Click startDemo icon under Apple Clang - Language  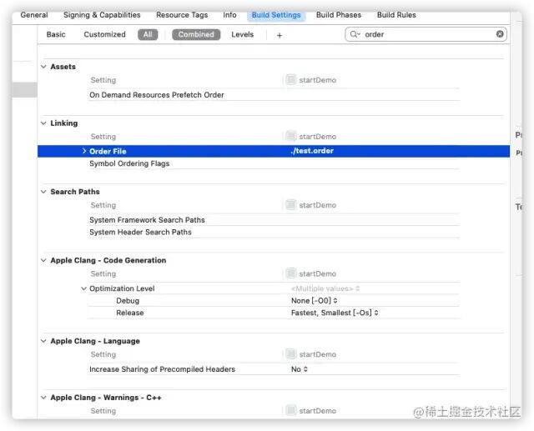(x=290, y=354)
